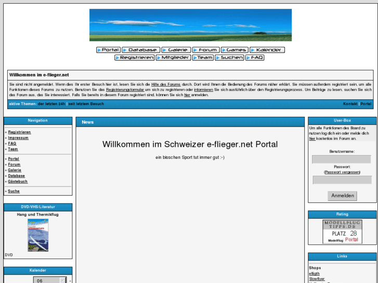The image size is (378, 283).
Task: Open the Galerie nav button
Action: 176,50
